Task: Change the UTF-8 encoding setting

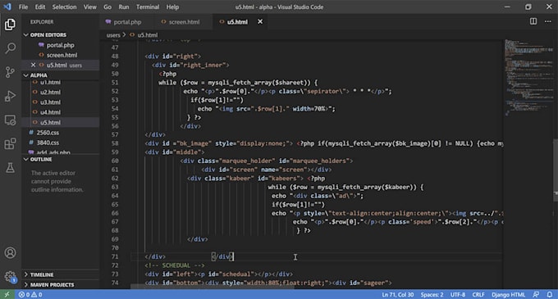Action: click(458, 294)
